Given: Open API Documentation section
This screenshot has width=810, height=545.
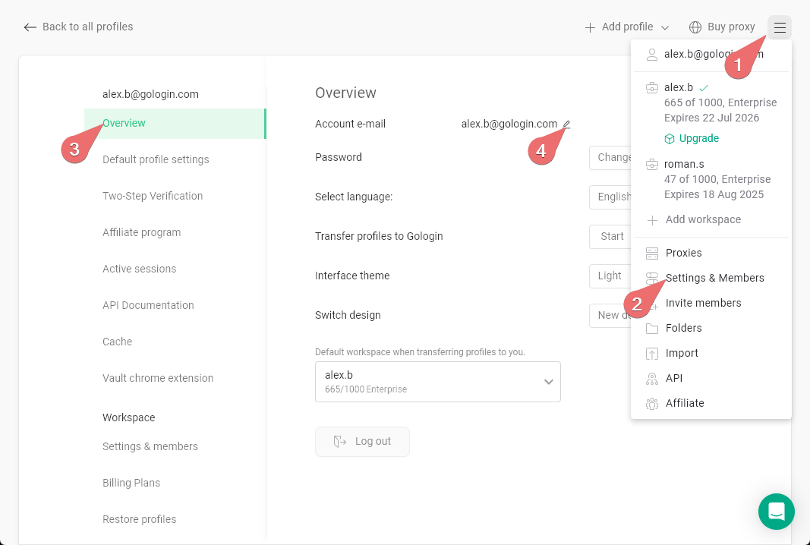Looking at the screenshot, I should tap(148, 305).
